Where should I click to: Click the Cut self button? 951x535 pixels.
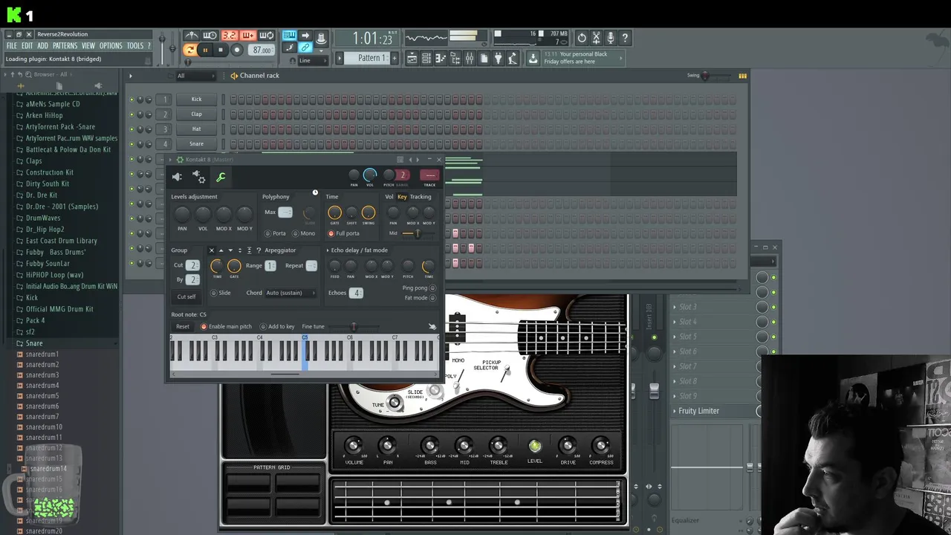(186, 296)
